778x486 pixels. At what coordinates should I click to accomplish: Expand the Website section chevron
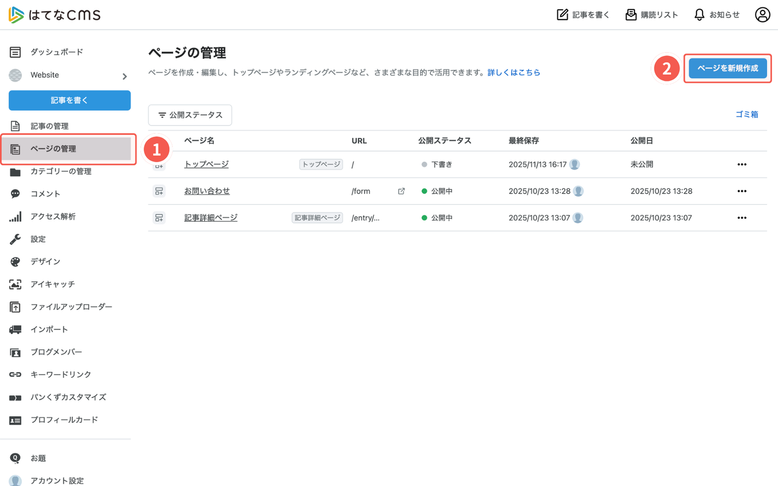click(x=124, y=76)
